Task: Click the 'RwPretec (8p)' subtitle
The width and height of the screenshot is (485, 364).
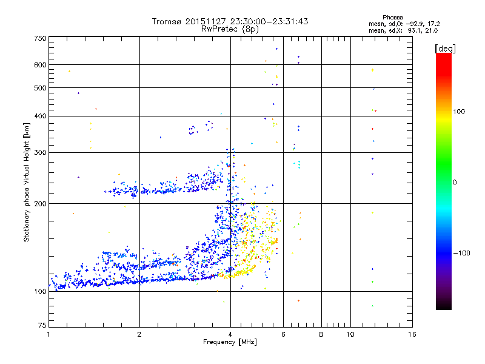Action: tap(230, 29)
